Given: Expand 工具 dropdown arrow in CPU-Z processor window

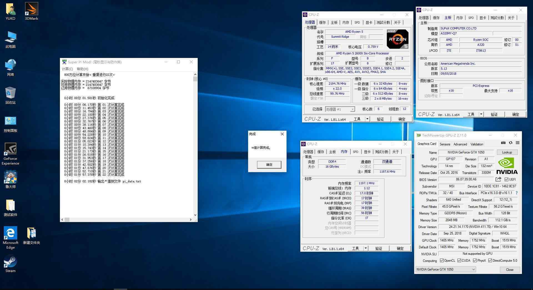Looking at the screenshot, I should 367,119.
